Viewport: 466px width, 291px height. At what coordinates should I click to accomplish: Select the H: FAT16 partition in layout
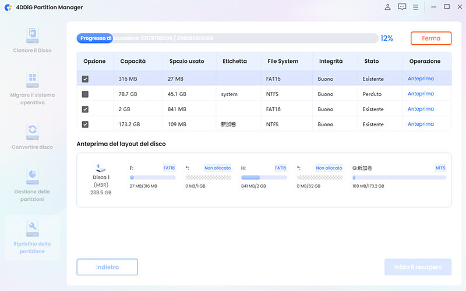pyautogui.click(x=263, y=177)
